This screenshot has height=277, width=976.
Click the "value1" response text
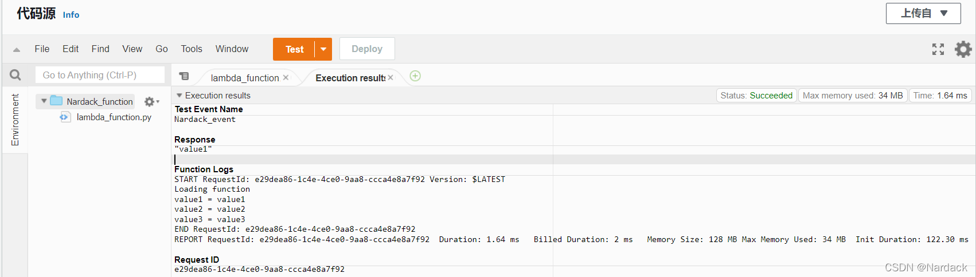click(x=193, y=149)
